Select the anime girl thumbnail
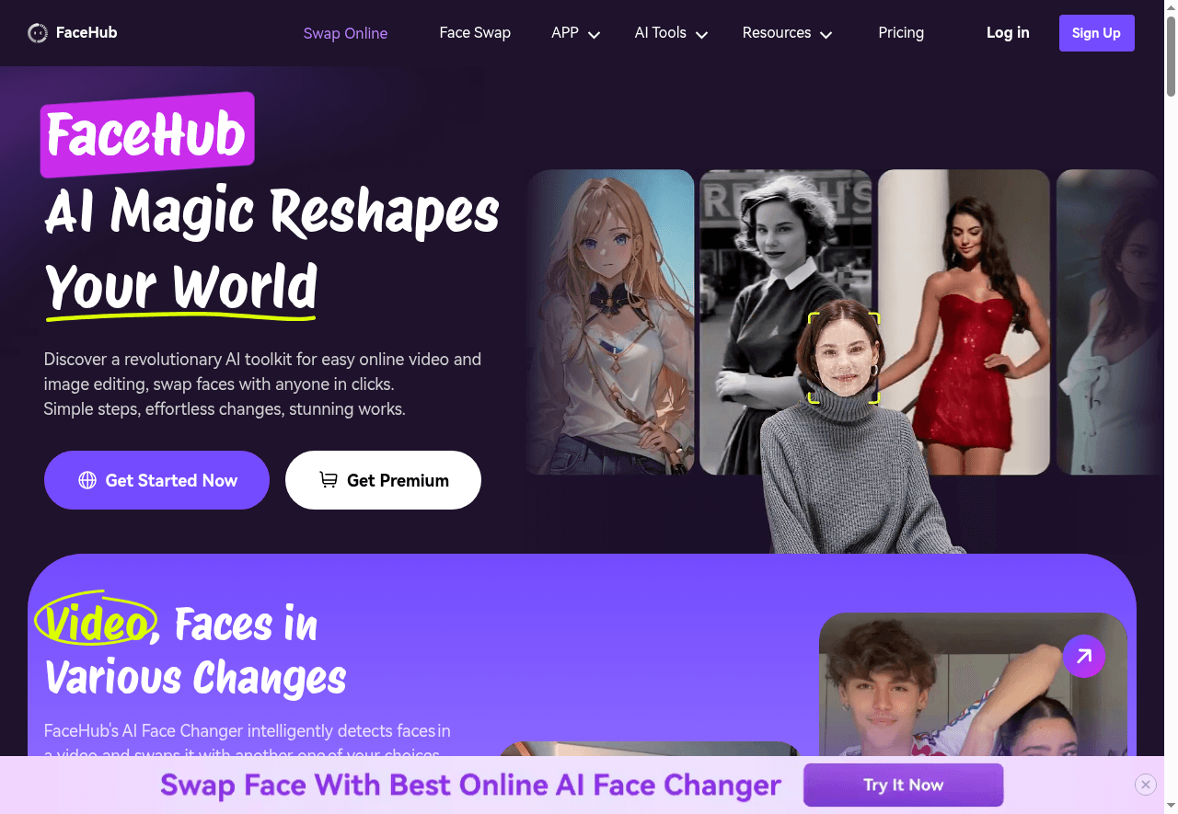 pyautogui.click(x=611, y=322)
